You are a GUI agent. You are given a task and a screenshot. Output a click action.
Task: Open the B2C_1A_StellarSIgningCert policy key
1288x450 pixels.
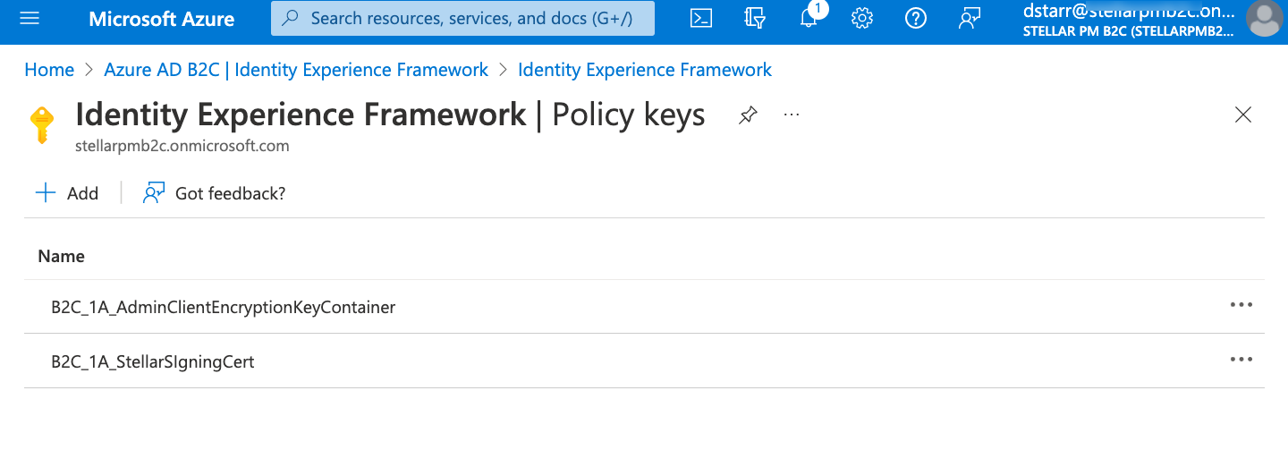click(153, 361)
